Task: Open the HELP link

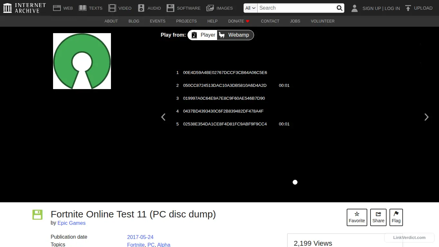Action: (x=212, y=21)
